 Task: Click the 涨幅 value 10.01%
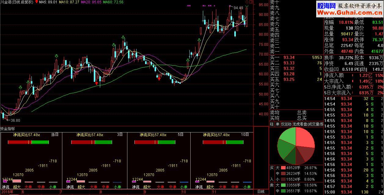click(346, 22)
